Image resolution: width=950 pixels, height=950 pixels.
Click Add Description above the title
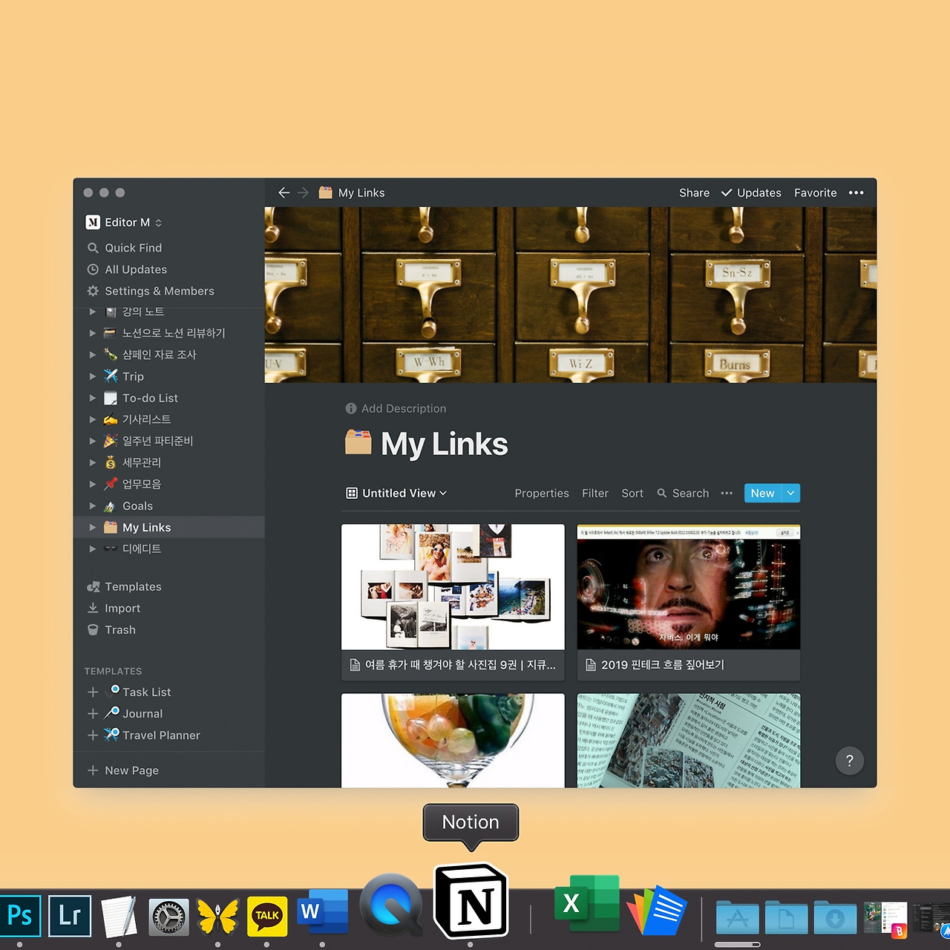[396, 408]
